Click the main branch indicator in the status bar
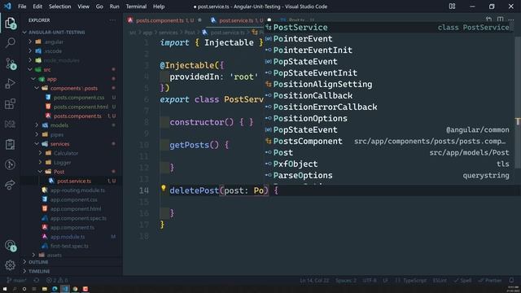The width and height of the screenshot is (521, 293). coord(16,280)
